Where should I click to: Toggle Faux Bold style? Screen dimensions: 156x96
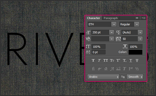(93, 60)
